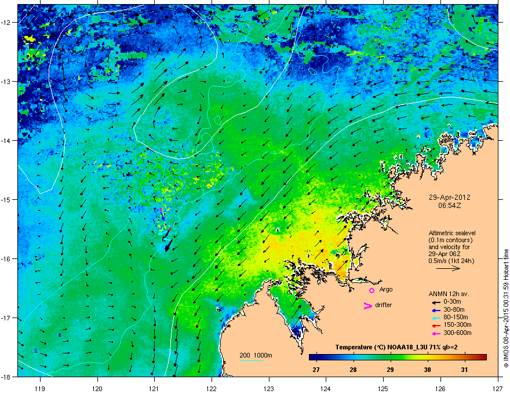Viewport: 510px width, 394px height.
Task: Click the '-14' latitude axis label
Action: [x=6, y=140]
